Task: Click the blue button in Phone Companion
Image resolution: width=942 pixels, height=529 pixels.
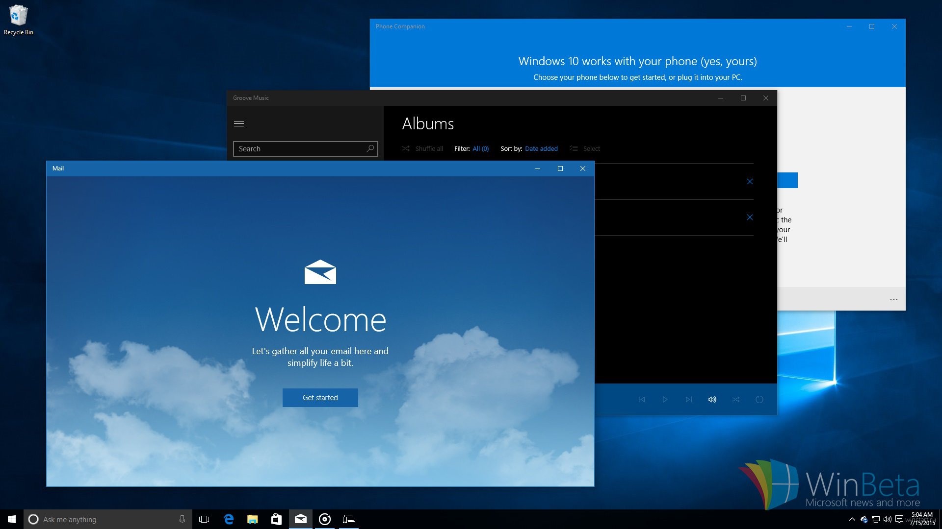Action: click(787, 180)
